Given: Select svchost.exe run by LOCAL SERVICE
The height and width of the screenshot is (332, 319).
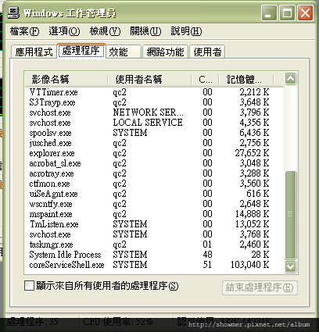Looking at the screenshot, I should click(154, 123).
